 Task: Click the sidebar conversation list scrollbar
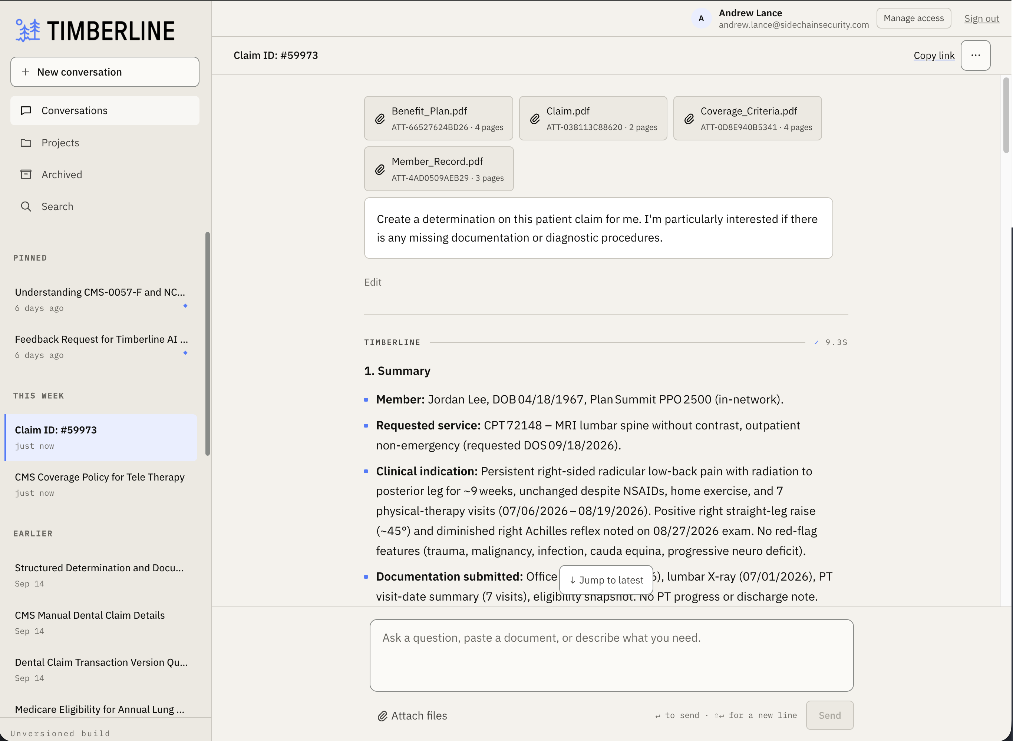click(x=207, y=343)
